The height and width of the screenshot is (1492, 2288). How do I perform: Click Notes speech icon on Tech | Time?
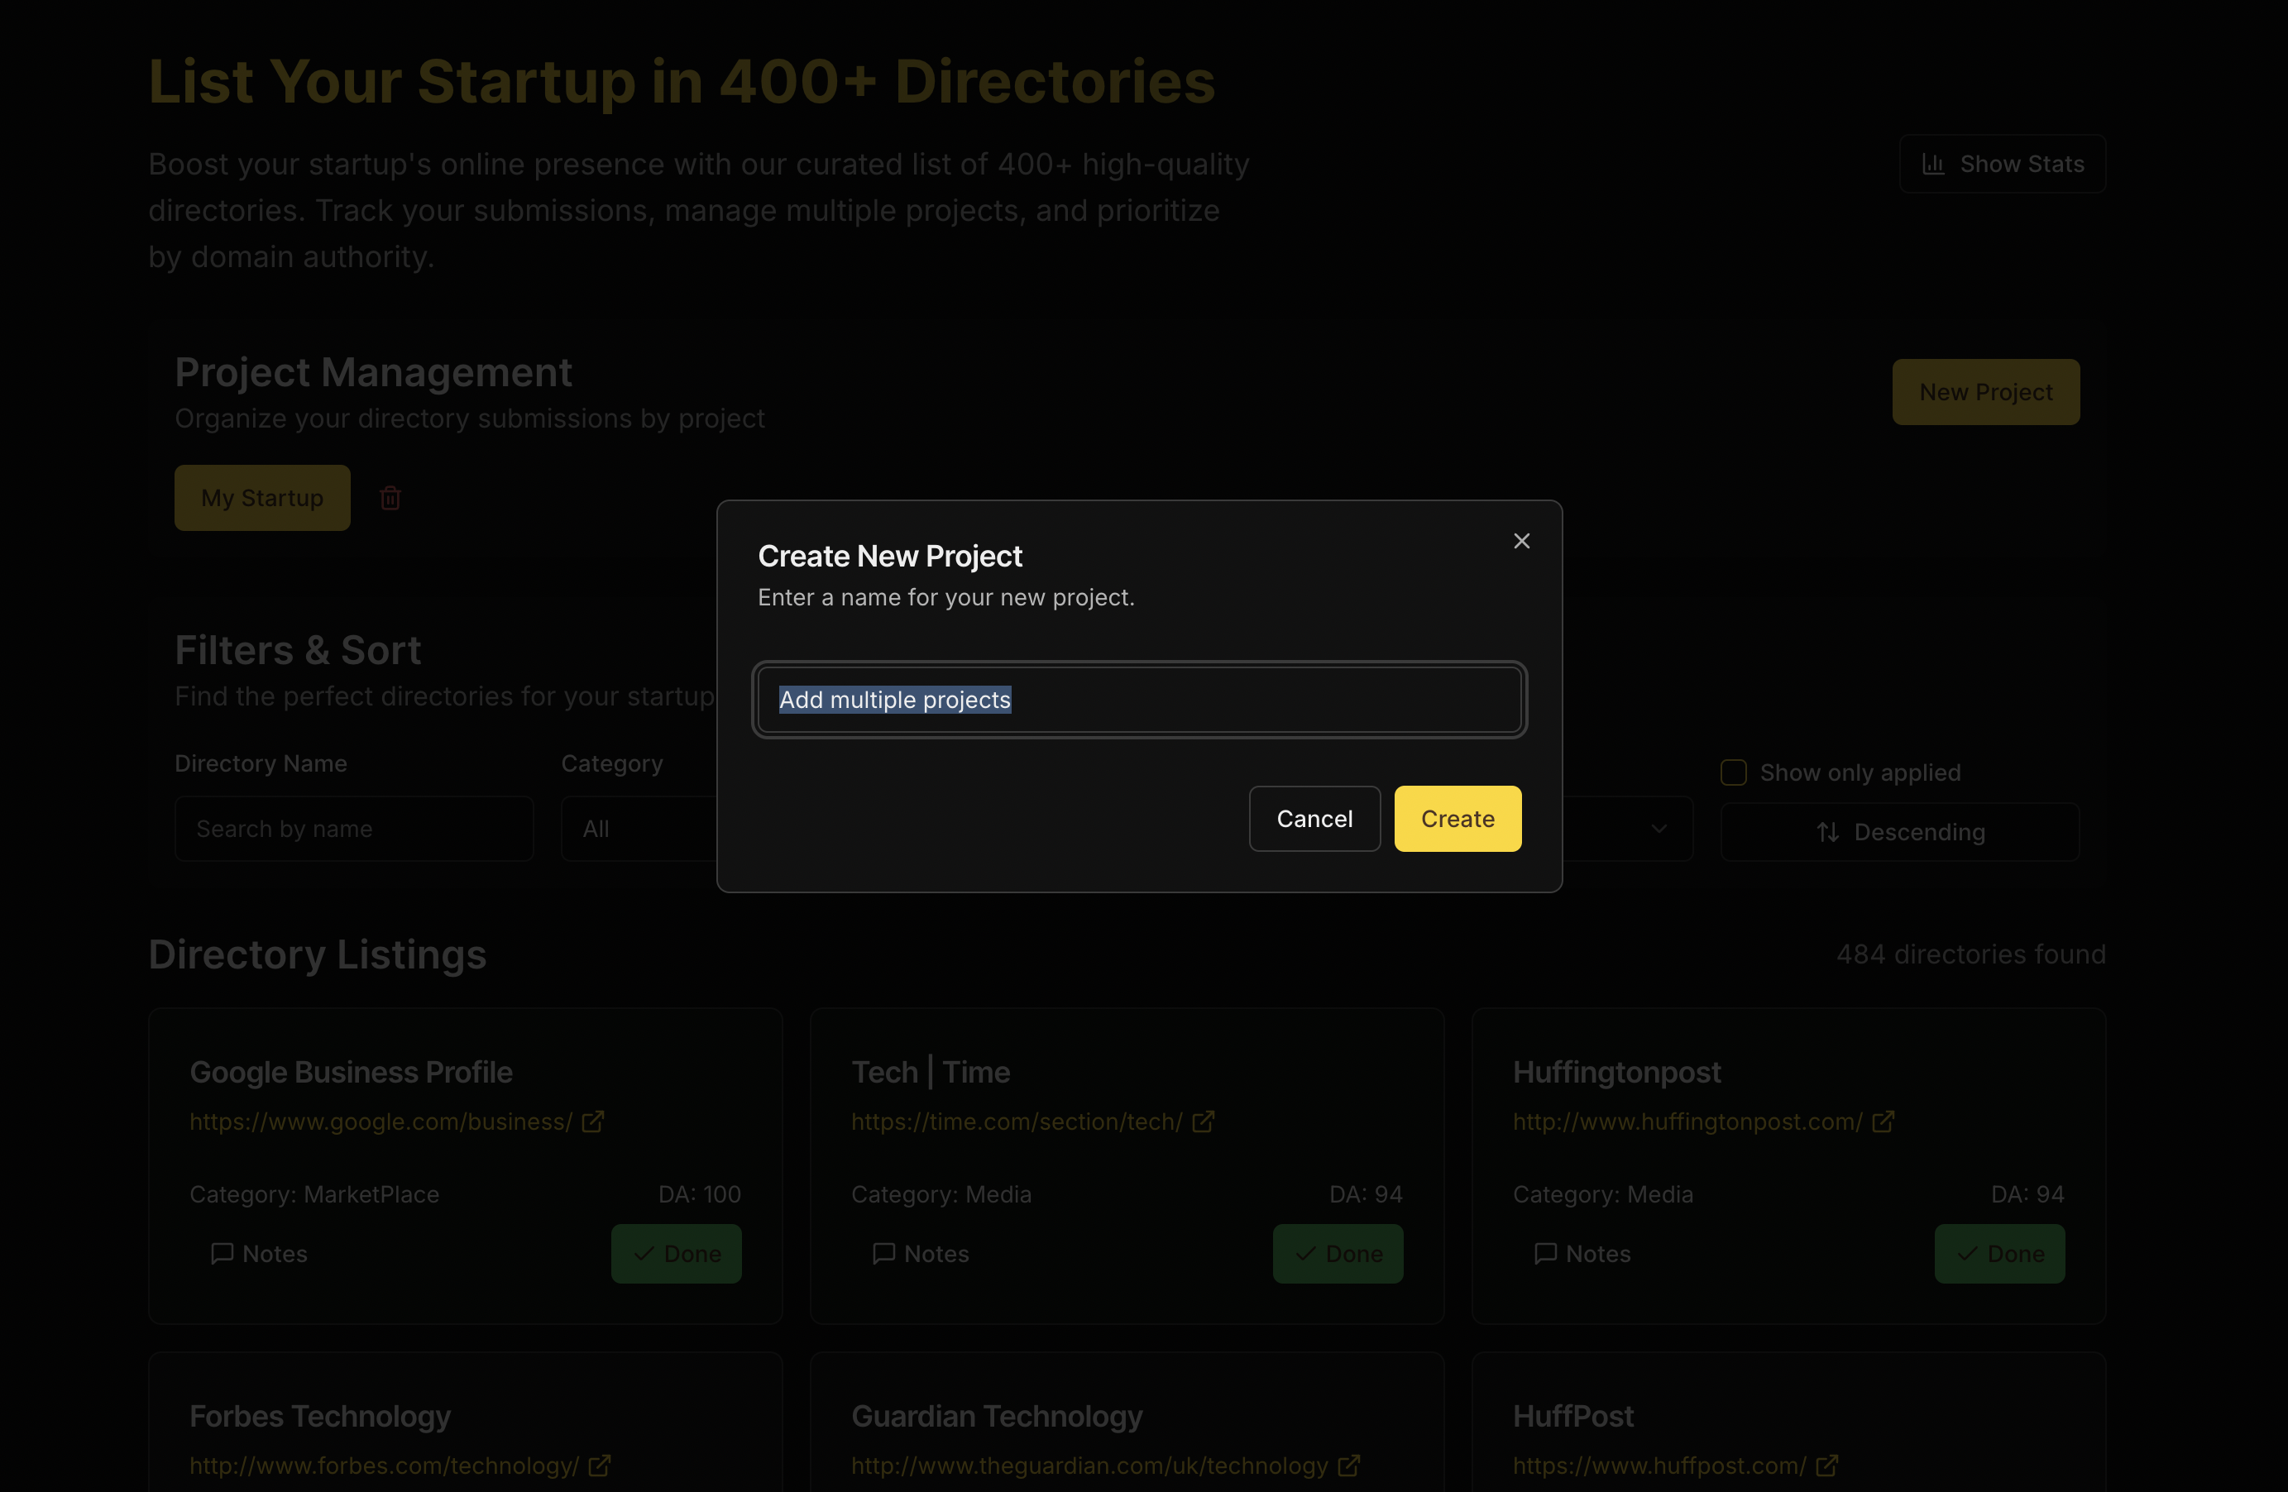(883, 1254)
